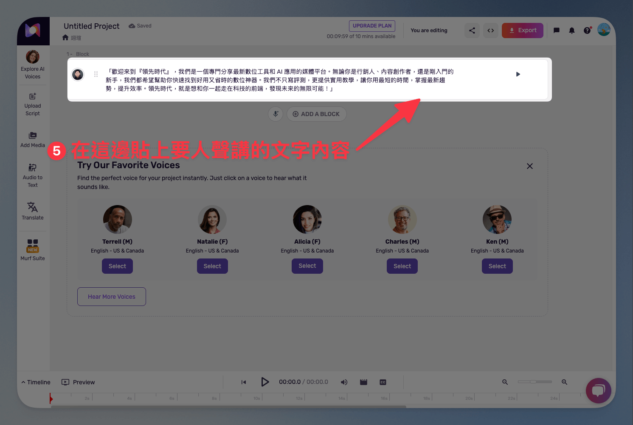
Task: Click the block drag handle dots
Action: (96, 74)
